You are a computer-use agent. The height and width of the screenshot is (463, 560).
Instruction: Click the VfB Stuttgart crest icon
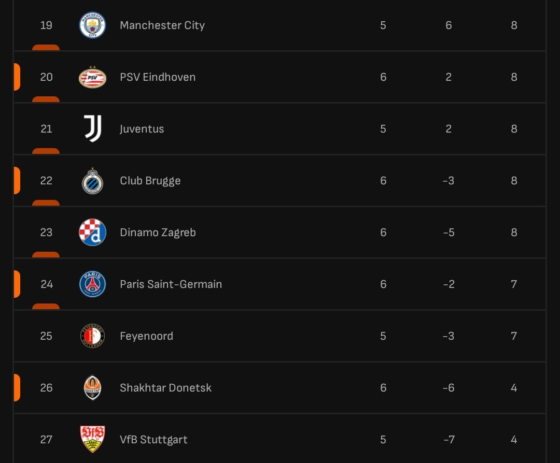tap(92, 439)
